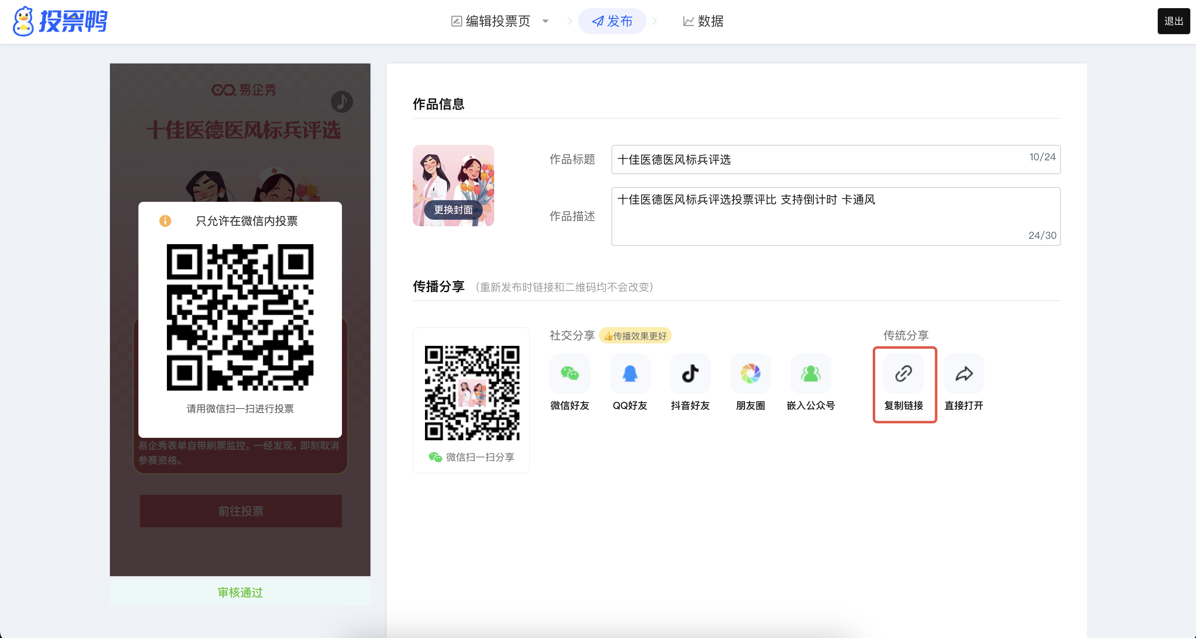Click the share QR code thumbnail

472,393
